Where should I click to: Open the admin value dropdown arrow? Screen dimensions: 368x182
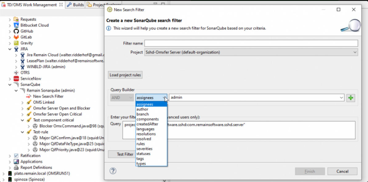(x=342, y=98)
